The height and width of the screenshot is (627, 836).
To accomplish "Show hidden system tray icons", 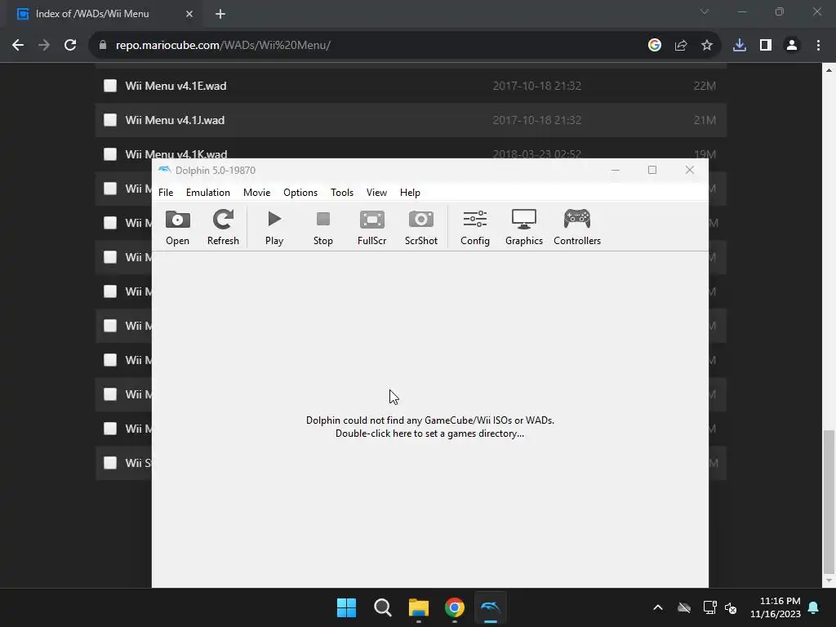I will tap(658, 607).
